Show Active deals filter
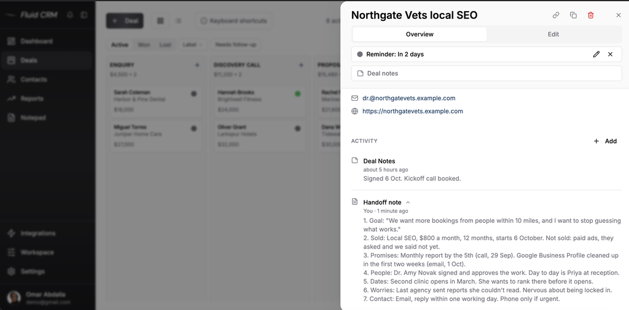Viewport: 629px width, 310px height. click(x=120, y=45)
